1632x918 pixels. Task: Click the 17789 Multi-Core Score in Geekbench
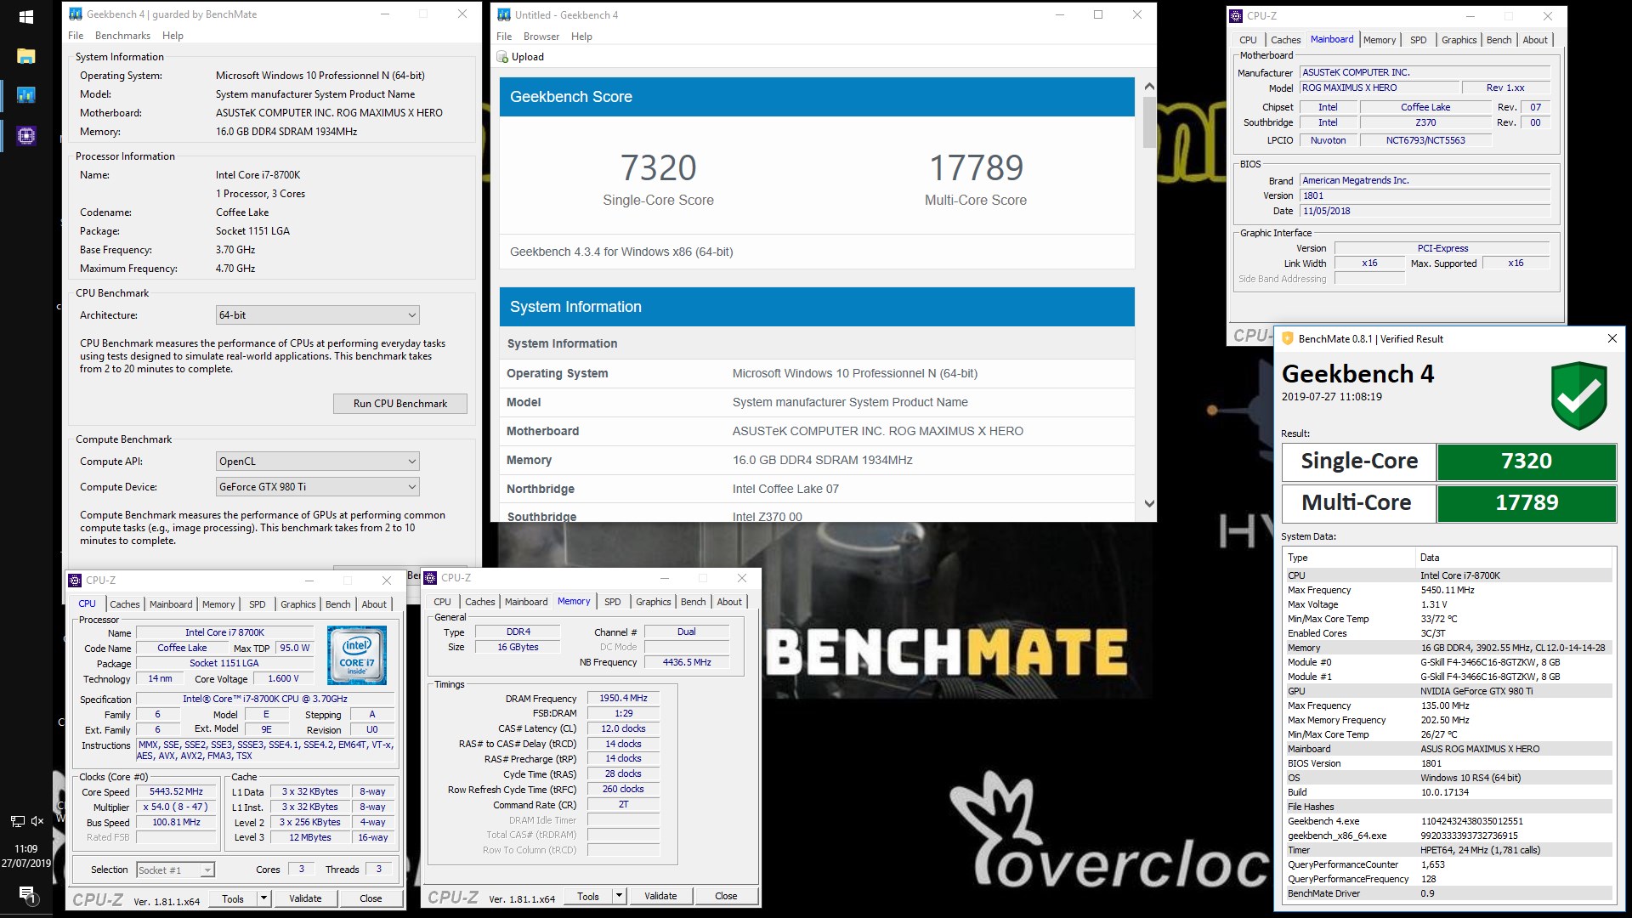coord(976,167)
